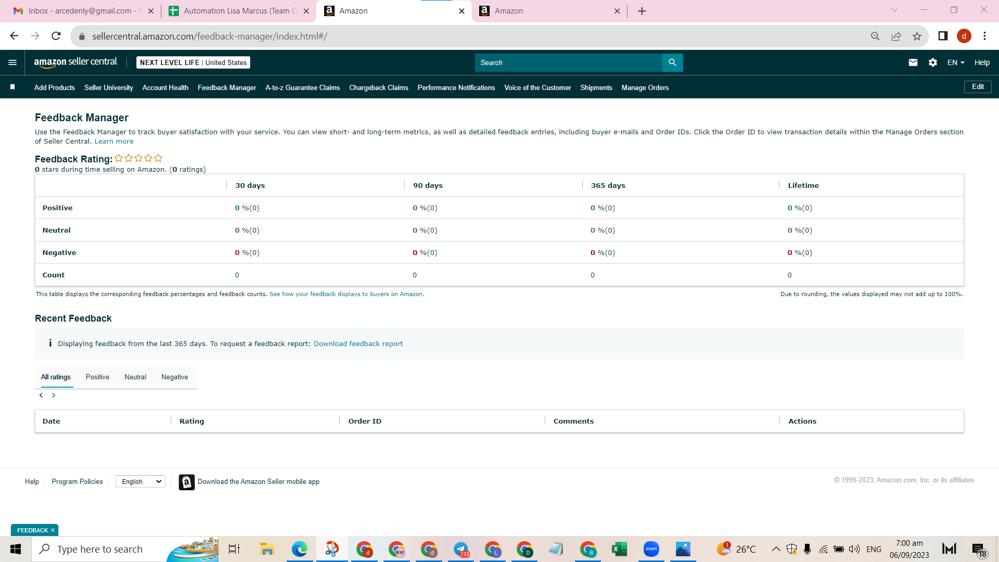The image size is (999, 562).
Task: Open Manage Orders menu item
Action: tap(645, 87)
